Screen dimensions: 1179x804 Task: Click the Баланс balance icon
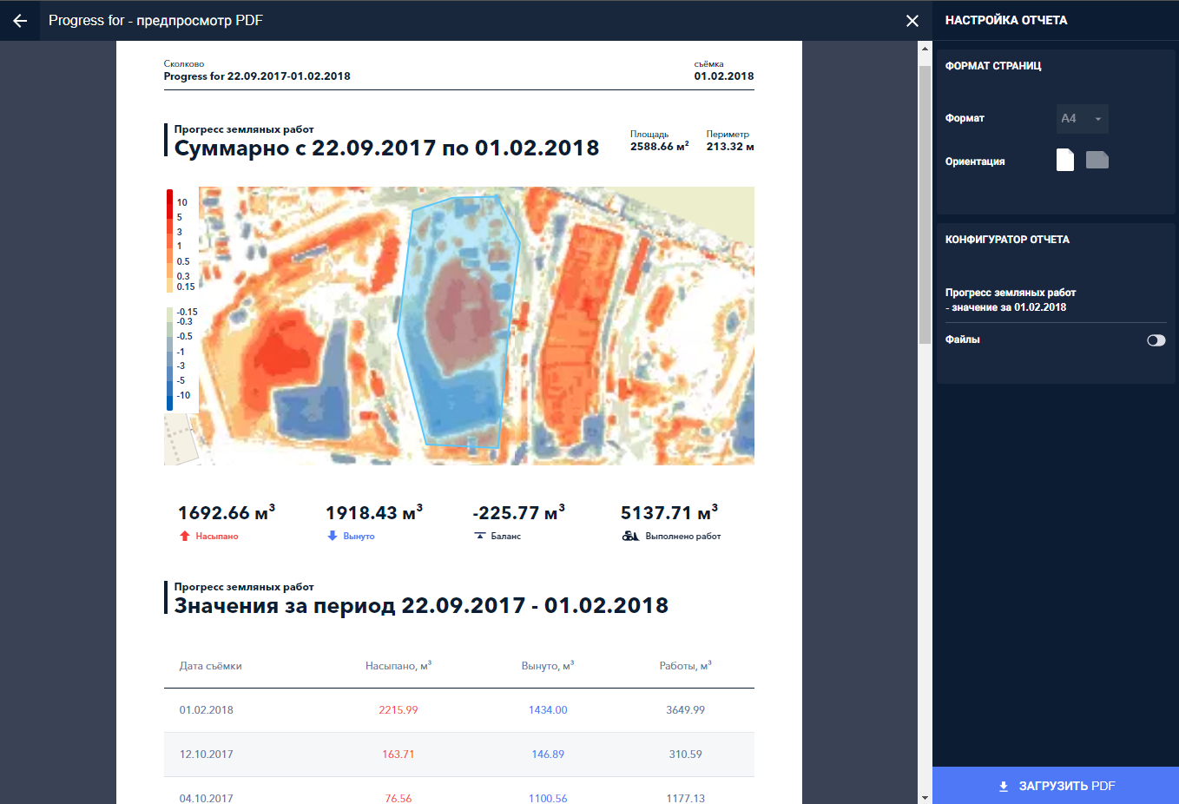tap(480, 537)
